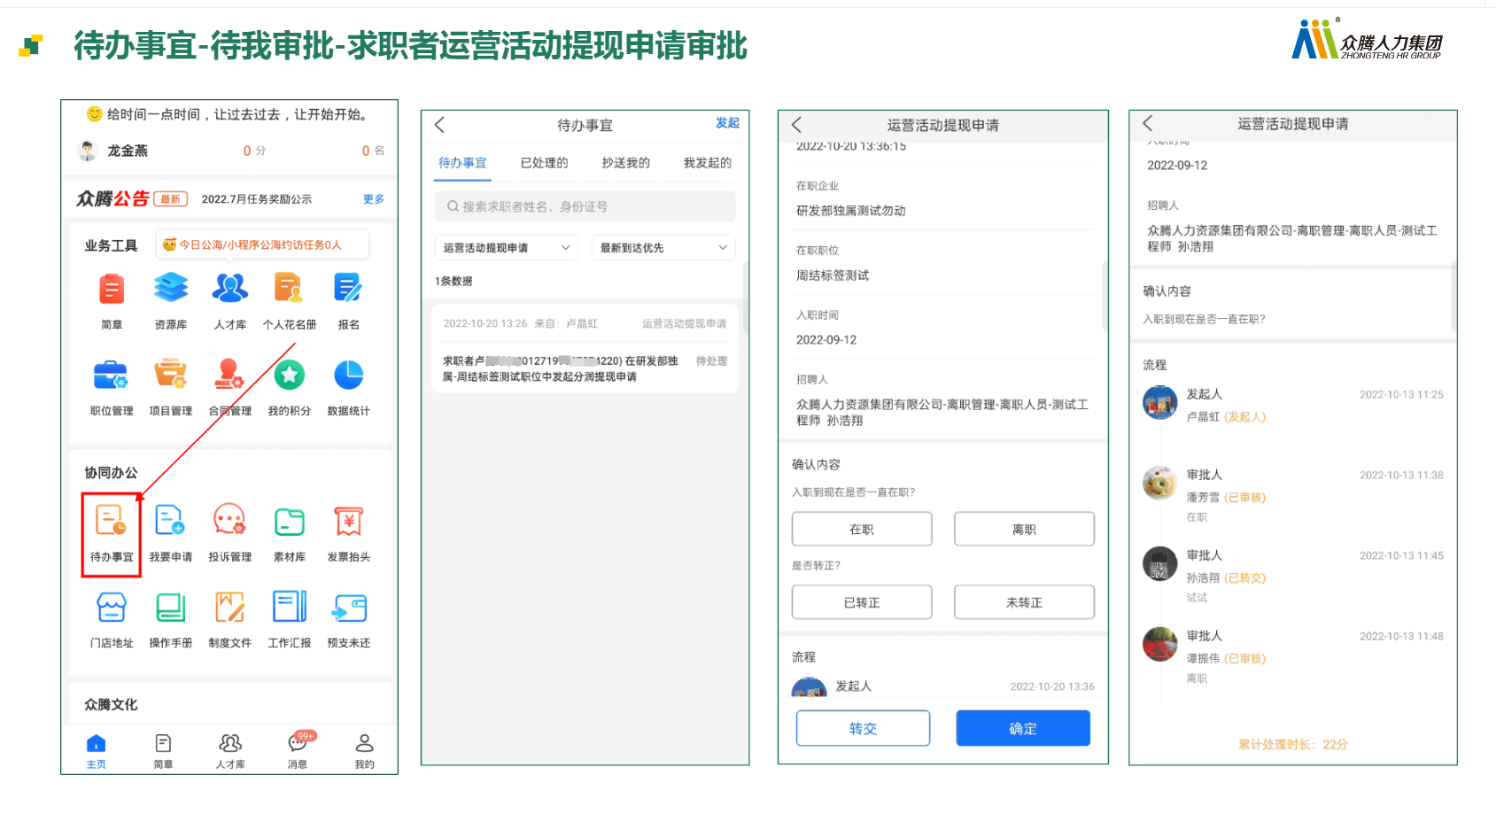Open 素材库 icon
1496x837 pixels.
point(289,522)
